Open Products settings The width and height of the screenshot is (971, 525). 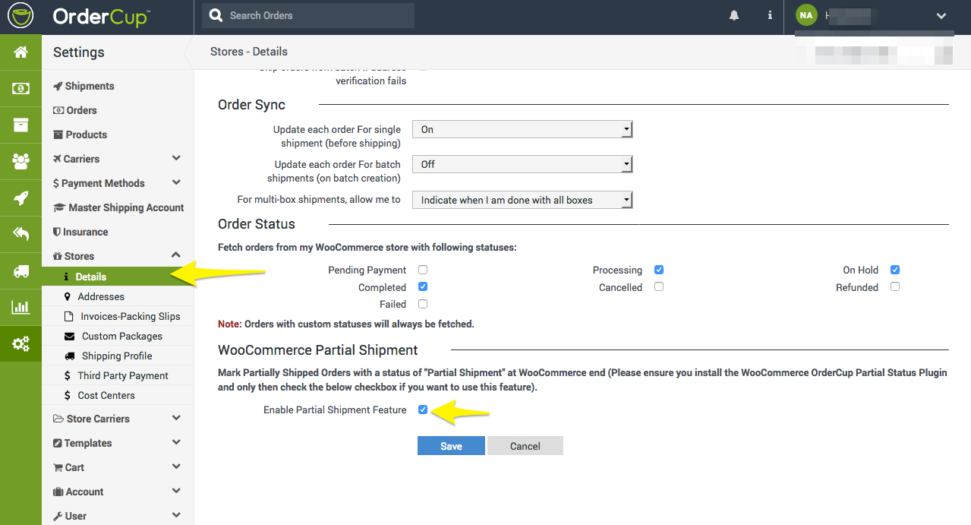(80, 134)
